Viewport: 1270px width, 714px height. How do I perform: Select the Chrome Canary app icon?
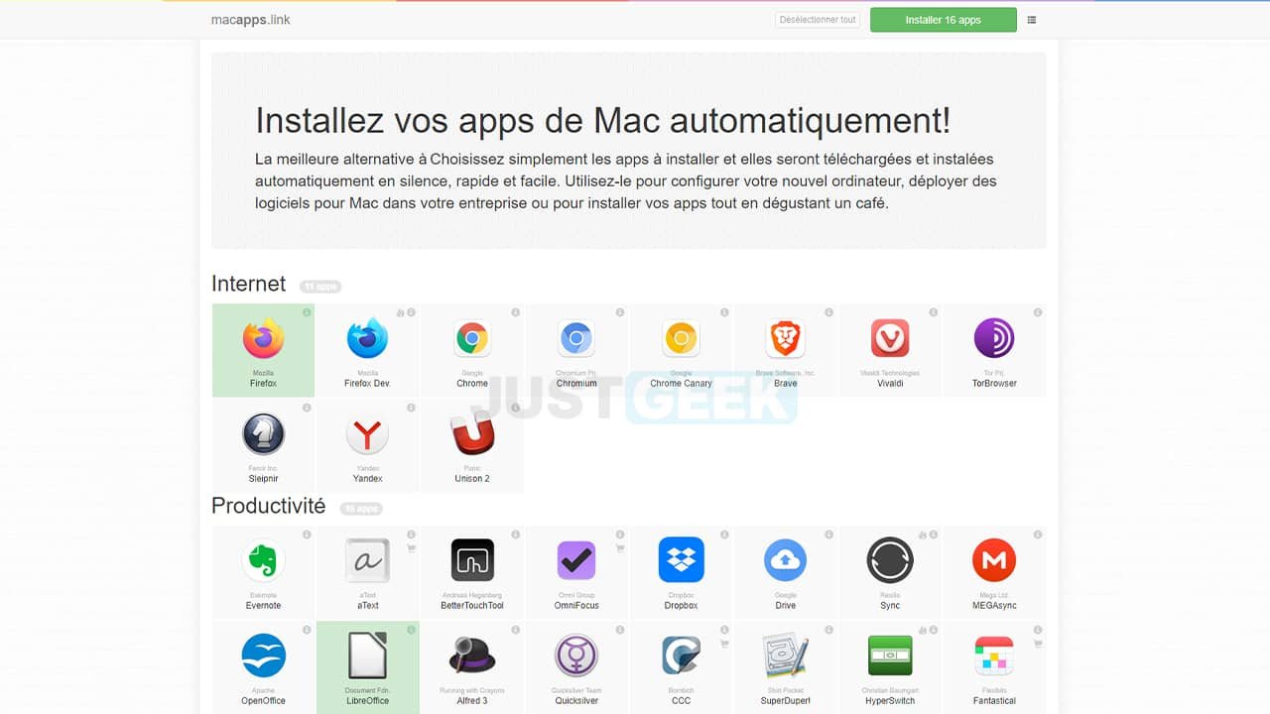[x=681, y=339]
